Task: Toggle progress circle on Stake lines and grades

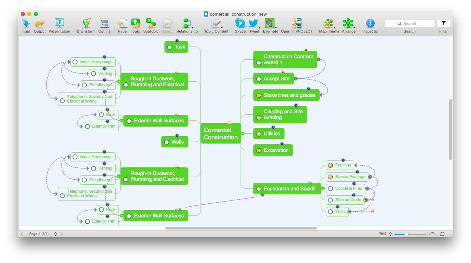Action: 259,96
